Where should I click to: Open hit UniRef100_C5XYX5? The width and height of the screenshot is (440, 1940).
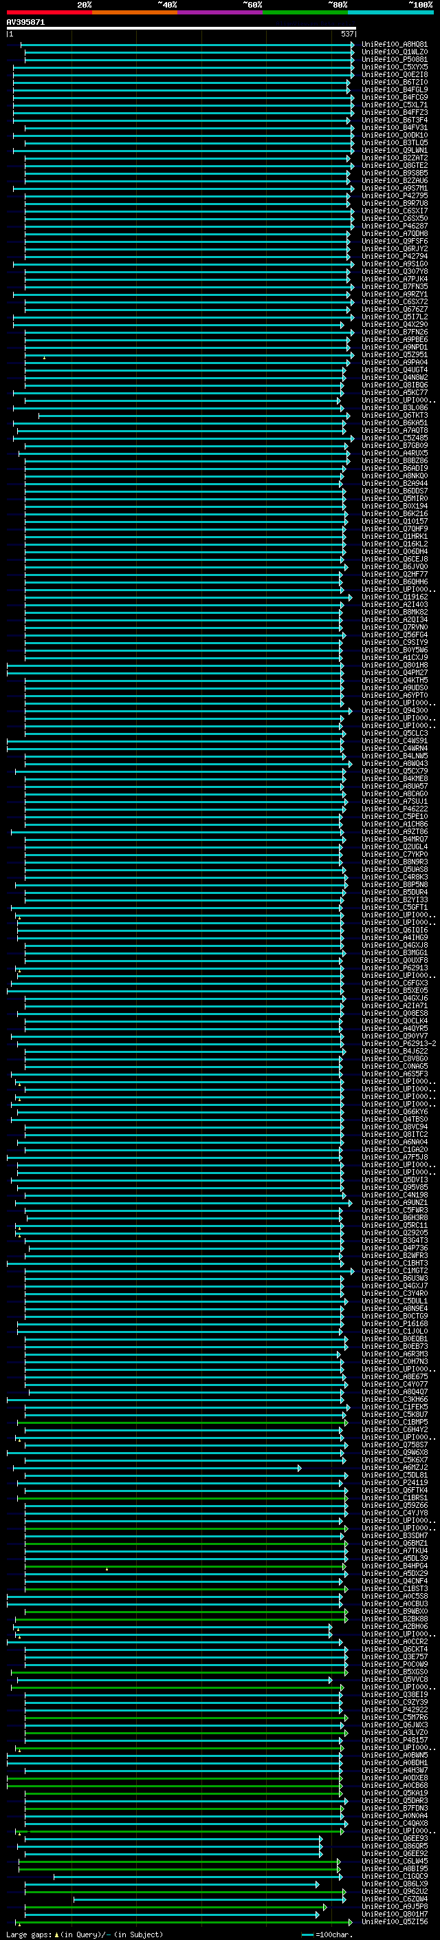click(395, 67)
